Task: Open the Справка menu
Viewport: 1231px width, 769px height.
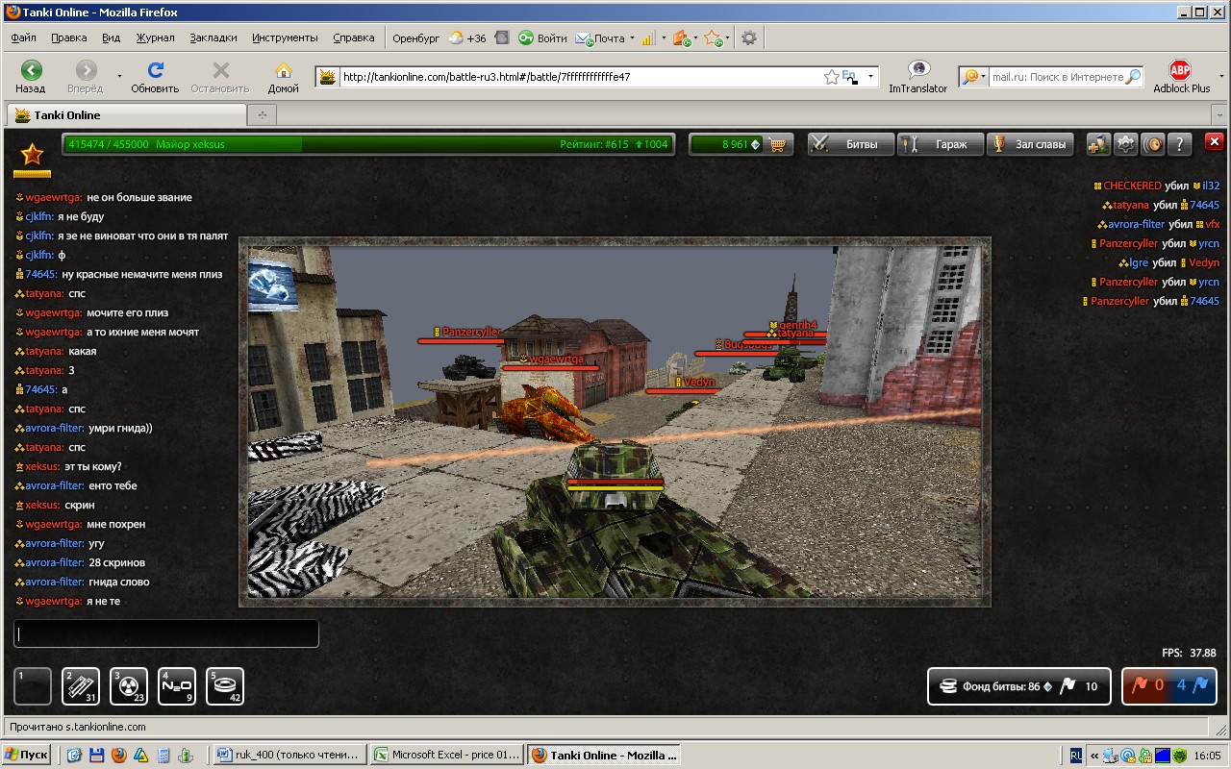Action: click(x=354, y=37)
